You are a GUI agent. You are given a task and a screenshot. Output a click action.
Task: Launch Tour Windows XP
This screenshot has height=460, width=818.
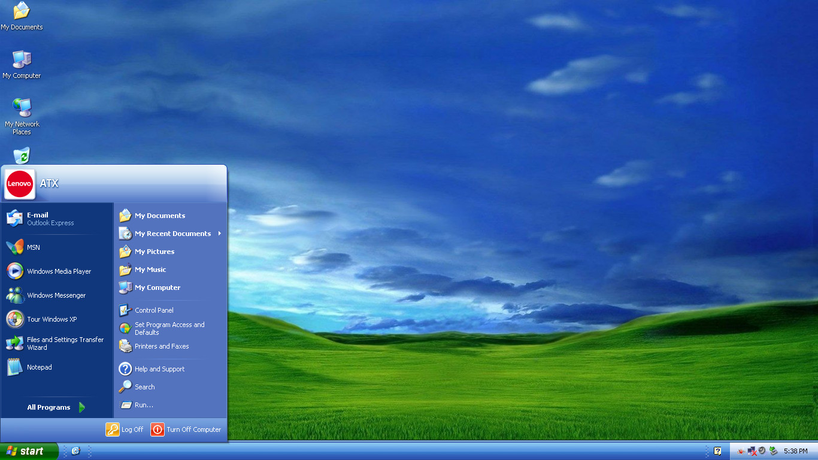click(x=57, y=319)
